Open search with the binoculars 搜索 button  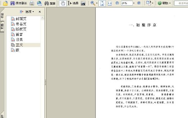pyautogui.click(x=50, y=3)
